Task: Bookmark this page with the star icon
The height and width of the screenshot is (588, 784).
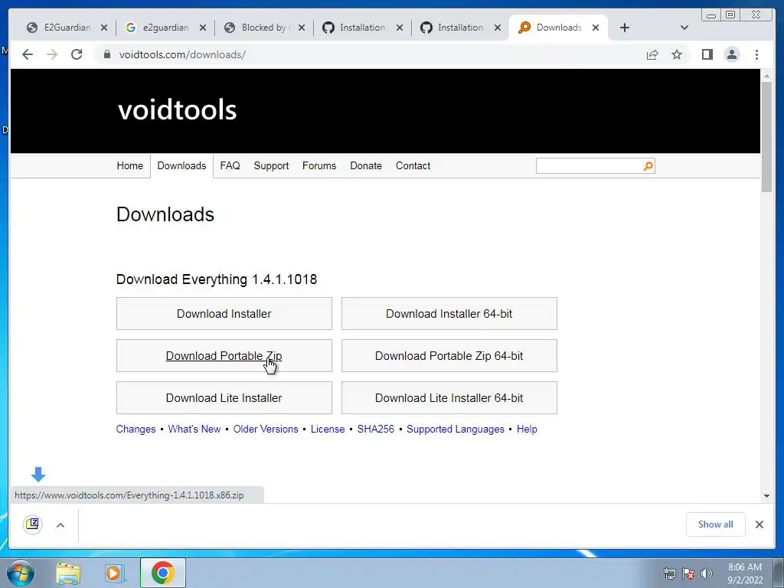Action: point(677,54)
